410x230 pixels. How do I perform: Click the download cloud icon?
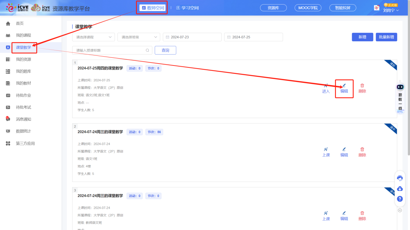400,189
